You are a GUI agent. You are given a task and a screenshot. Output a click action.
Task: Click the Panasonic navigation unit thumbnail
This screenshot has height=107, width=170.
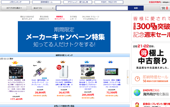click(x=111, y=72)
